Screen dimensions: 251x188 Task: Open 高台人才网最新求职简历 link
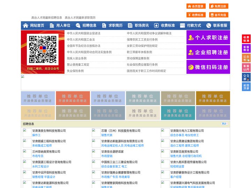[x=80, y=18]
